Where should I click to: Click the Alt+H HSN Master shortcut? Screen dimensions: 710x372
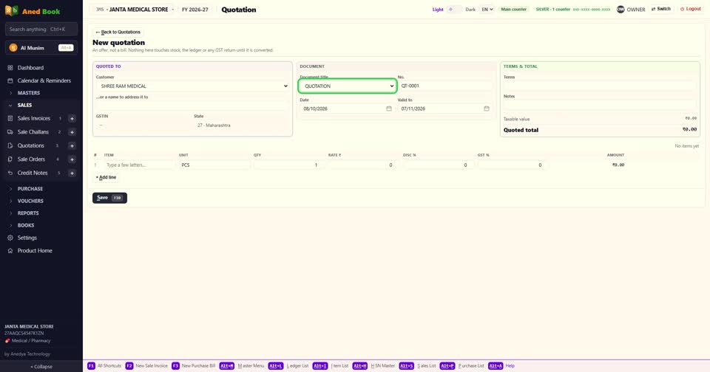tap(373, 365)
